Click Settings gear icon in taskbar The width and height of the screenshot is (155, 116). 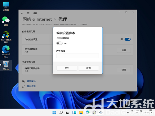101,112
